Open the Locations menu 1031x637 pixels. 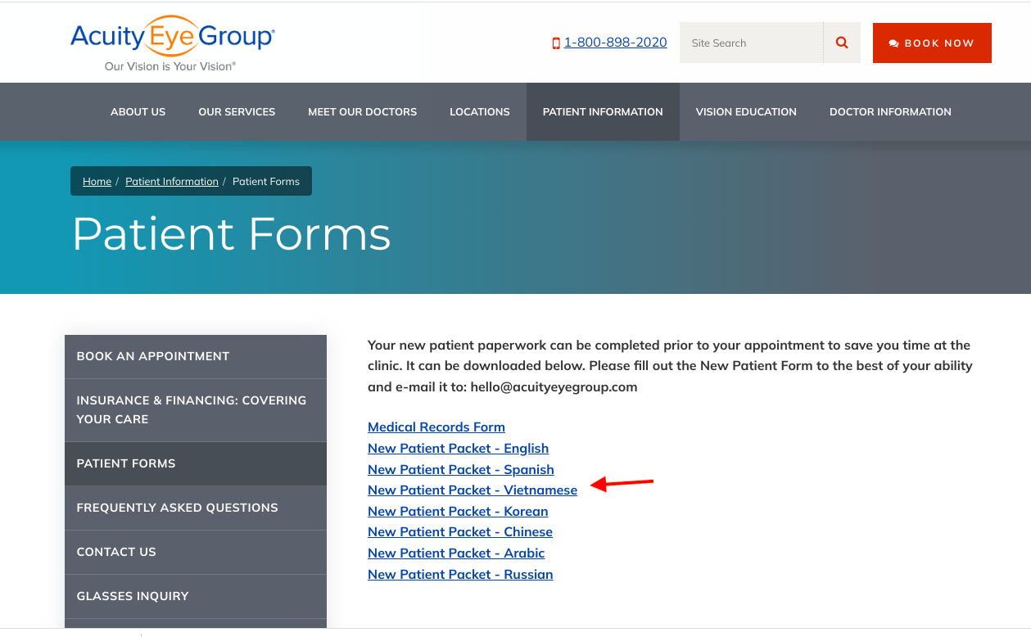pyautogui.click(x=480, y=111)
